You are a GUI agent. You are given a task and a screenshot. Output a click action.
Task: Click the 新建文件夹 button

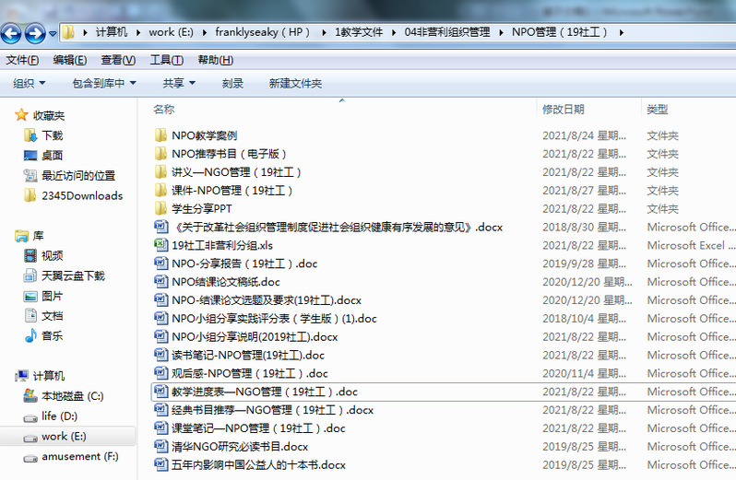[295, 83]
